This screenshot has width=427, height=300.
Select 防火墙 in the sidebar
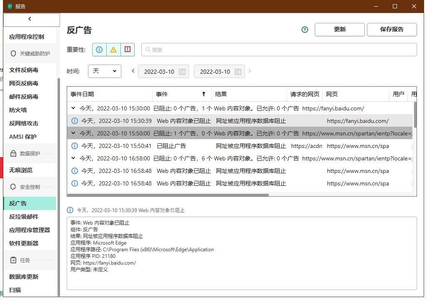point(18,110)
